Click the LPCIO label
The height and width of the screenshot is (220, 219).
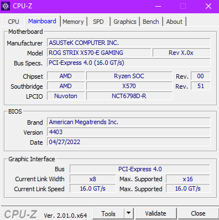pos(34,96)
